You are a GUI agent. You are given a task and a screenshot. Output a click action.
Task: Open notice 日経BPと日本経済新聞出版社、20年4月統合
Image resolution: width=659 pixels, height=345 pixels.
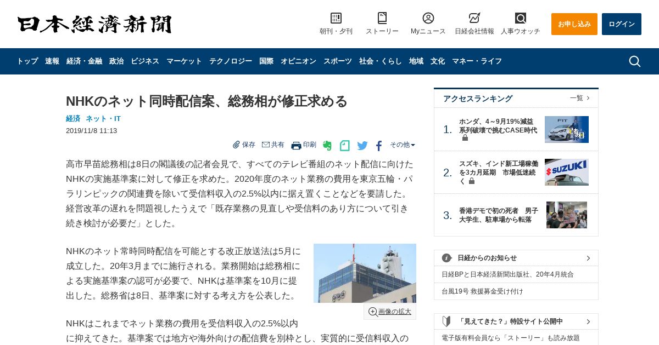pyautogui.click(x=507, y=274)
